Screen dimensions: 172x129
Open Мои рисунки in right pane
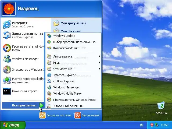point(70,31)
